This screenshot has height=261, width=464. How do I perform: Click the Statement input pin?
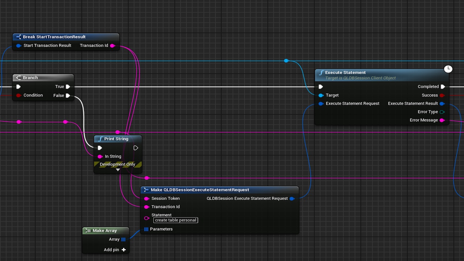click(x=146, y=218)
